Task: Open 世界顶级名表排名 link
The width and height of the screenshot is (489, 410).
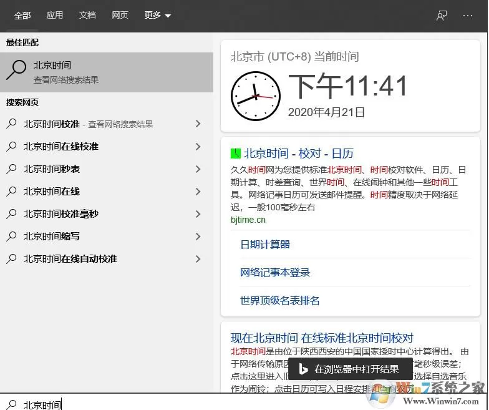Action: coord(279,301)
